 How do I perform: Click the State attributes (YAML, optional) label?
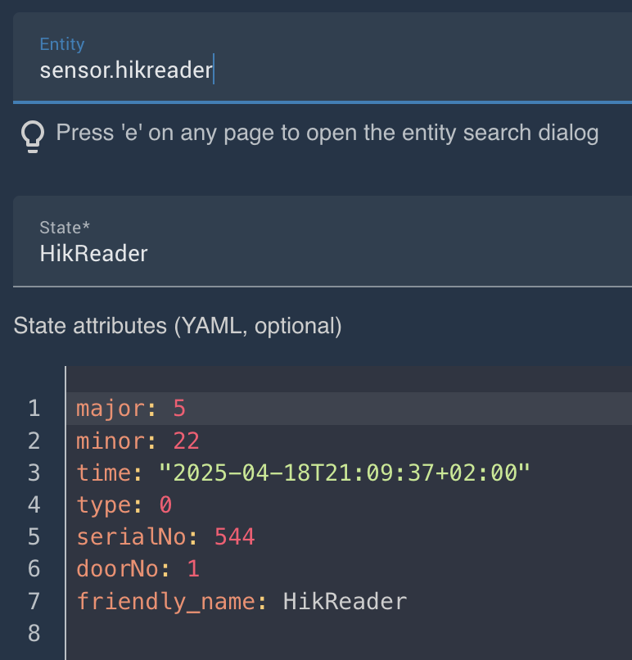point(177,326)
